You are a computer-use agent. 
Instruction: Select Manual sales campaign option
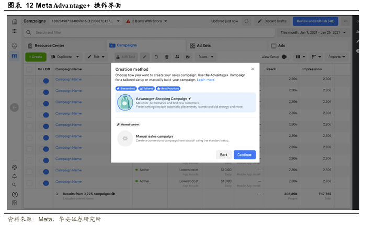[x=185, y=138]
